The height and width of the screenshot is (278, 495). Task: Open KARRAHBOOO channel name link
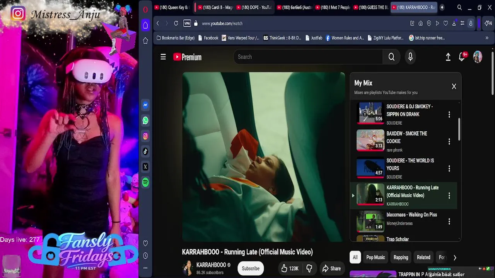(211, 265)
